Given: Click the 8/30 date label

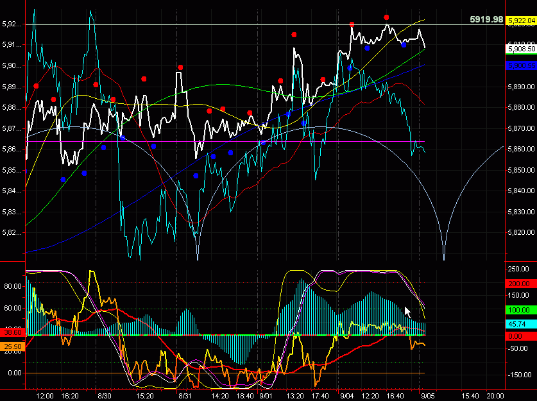Looking at the screenshot, I should pyautogui.click(x=105, y=397).
